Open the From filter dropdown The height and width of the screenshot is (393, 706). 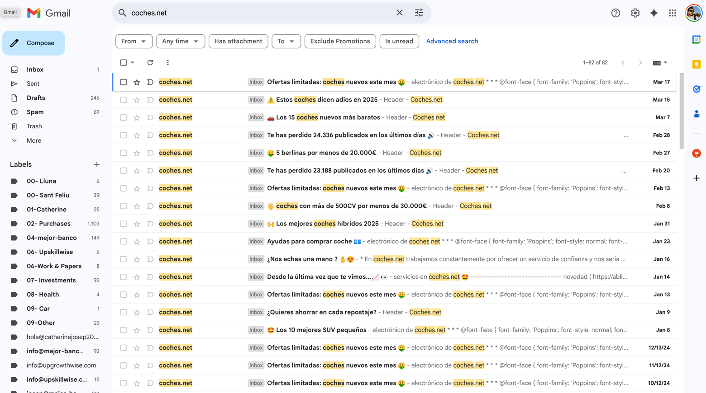[x=134, y=41]
